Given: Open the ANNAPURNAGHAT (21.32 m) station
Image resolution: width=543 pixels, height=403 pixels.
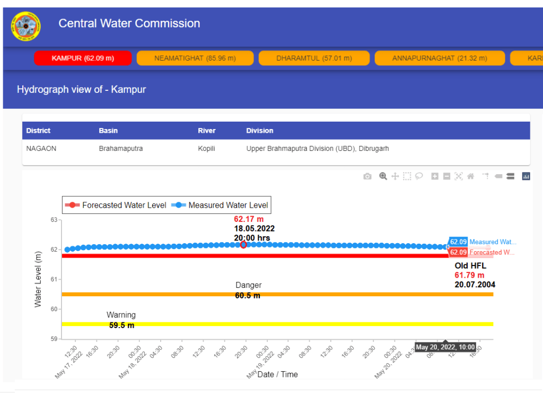Looking at the screenshot, I should pos(440,58).
